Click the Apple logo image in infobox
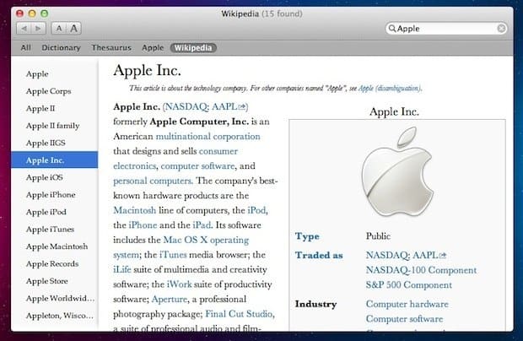 (x=397, y=171)
